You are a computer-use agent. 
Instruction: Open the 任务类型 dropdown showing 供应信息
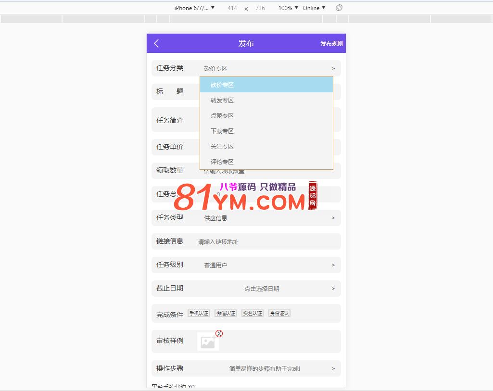[x=246, y=218]
